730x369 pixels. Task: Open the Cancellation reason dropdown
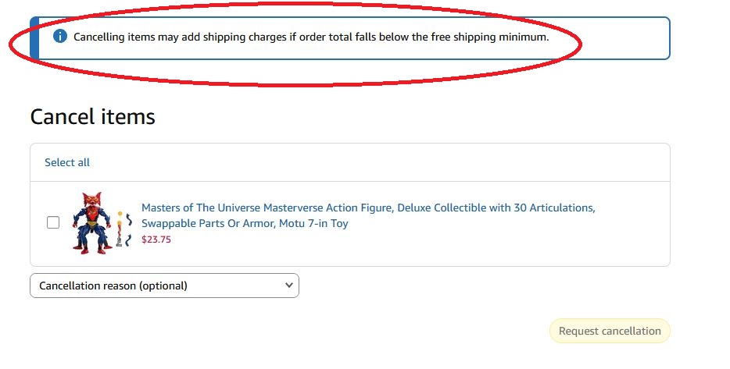[x=164, y=286]
